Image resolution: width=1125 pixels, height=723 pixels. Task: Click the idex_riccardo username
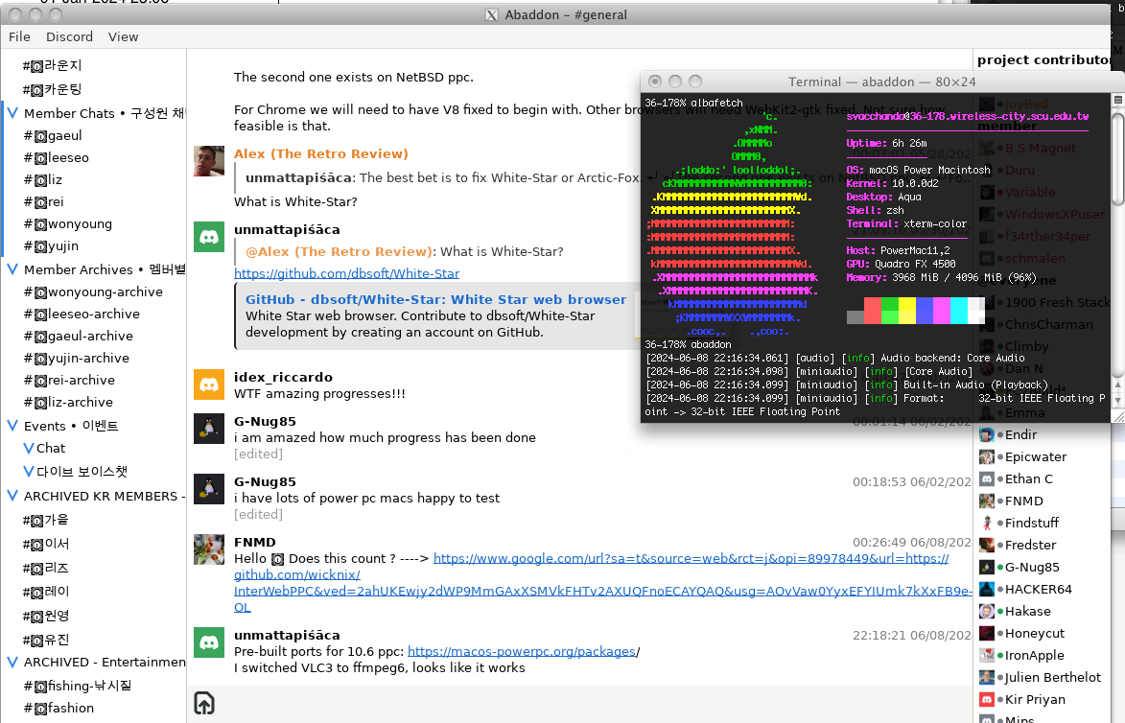pos(283,377)
